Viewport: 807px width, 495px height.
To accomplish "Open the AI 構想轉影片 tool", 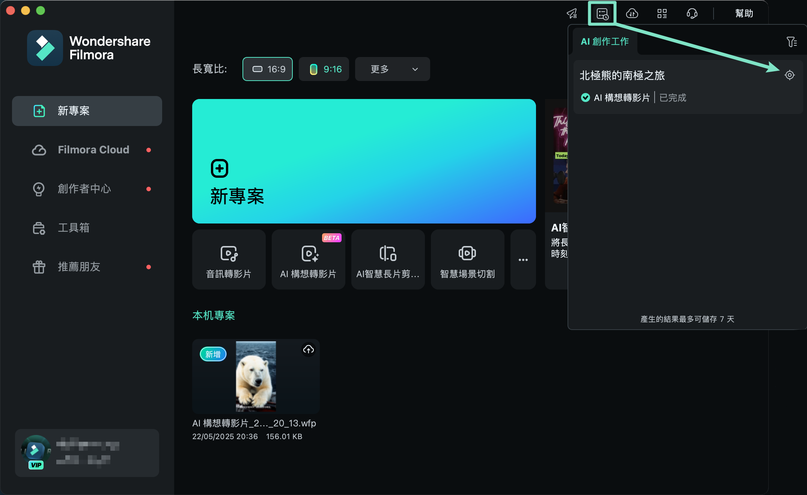I will click(309, 259).
